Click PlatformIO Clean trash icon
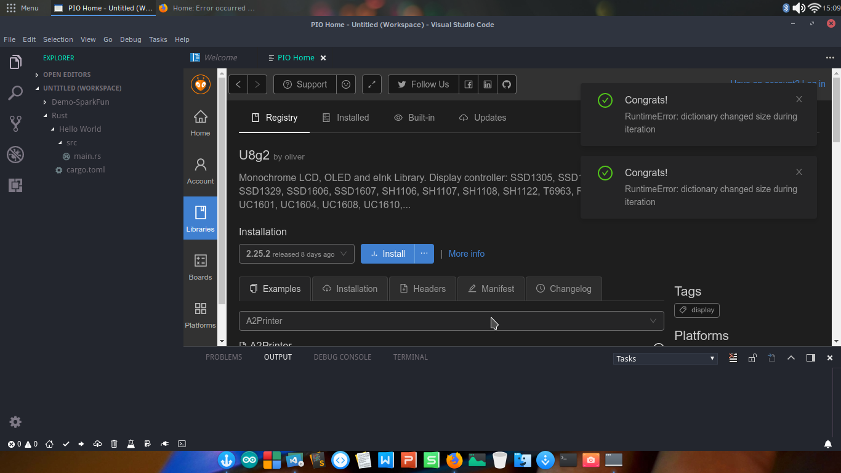The height and width of the screenshot is (473, 841). click(114, 443)
